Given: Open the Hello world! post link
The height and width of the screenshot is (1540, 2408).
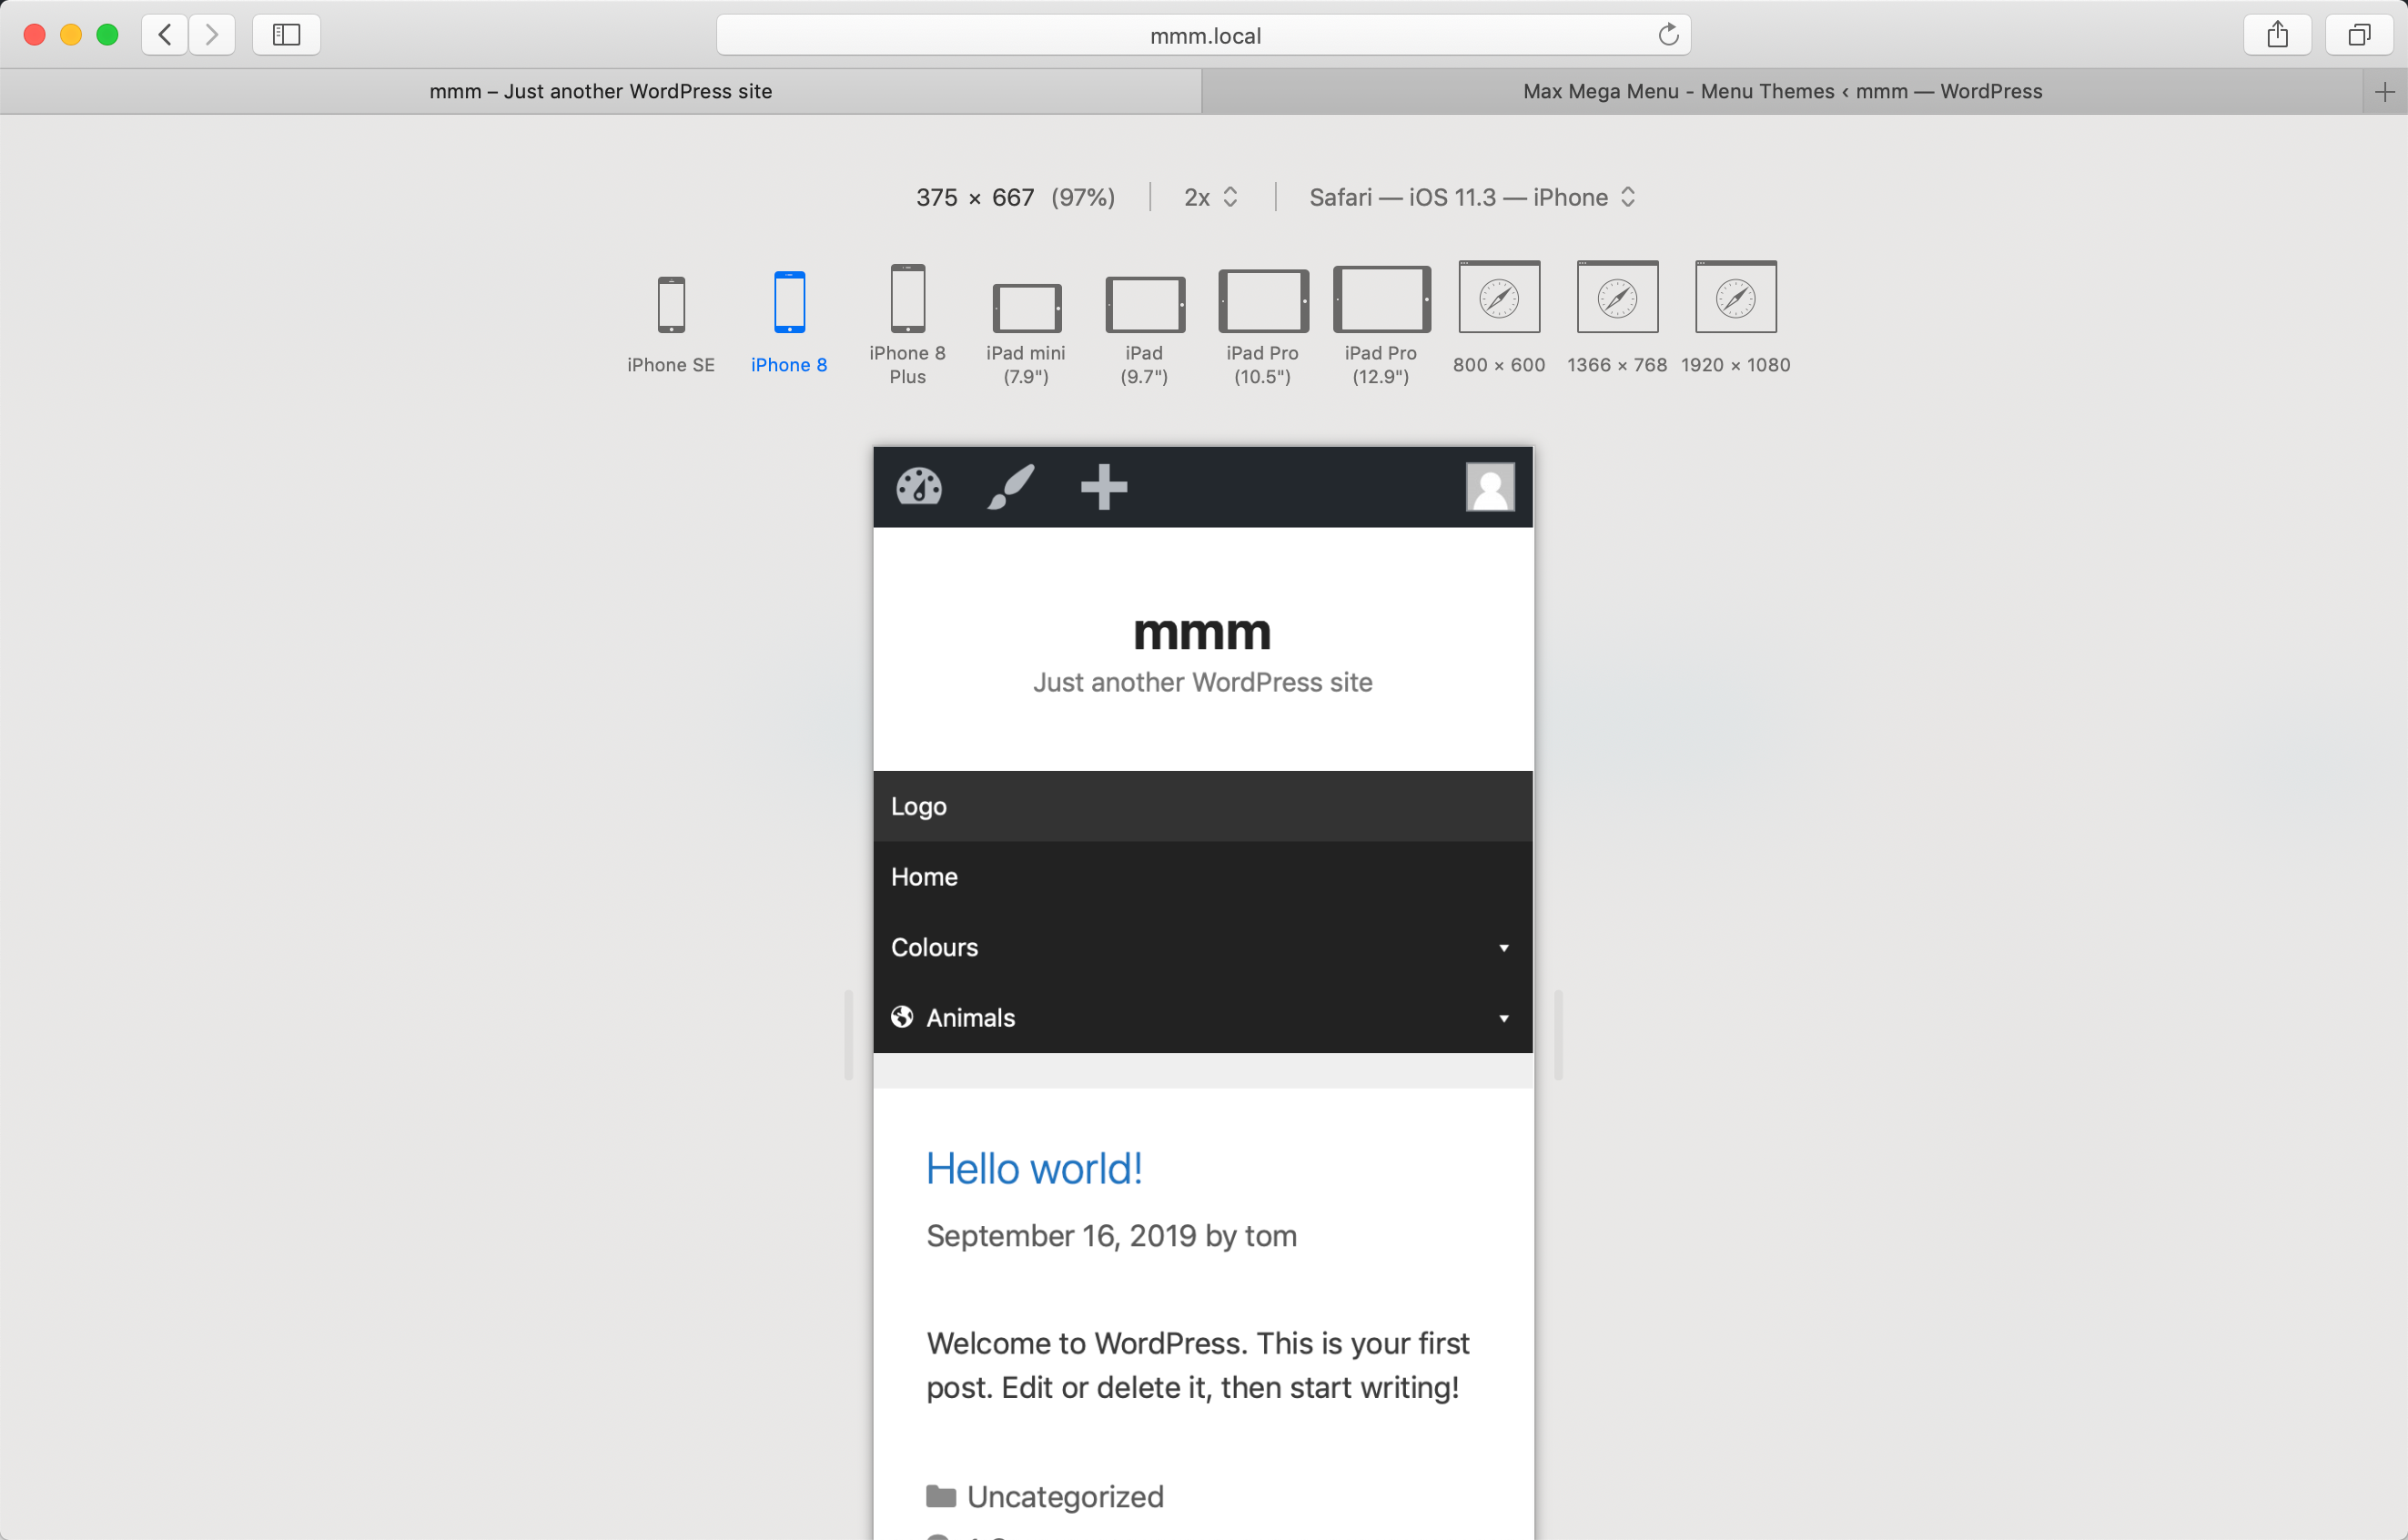Looking at the screenshot, I should click(1034, 1169).
